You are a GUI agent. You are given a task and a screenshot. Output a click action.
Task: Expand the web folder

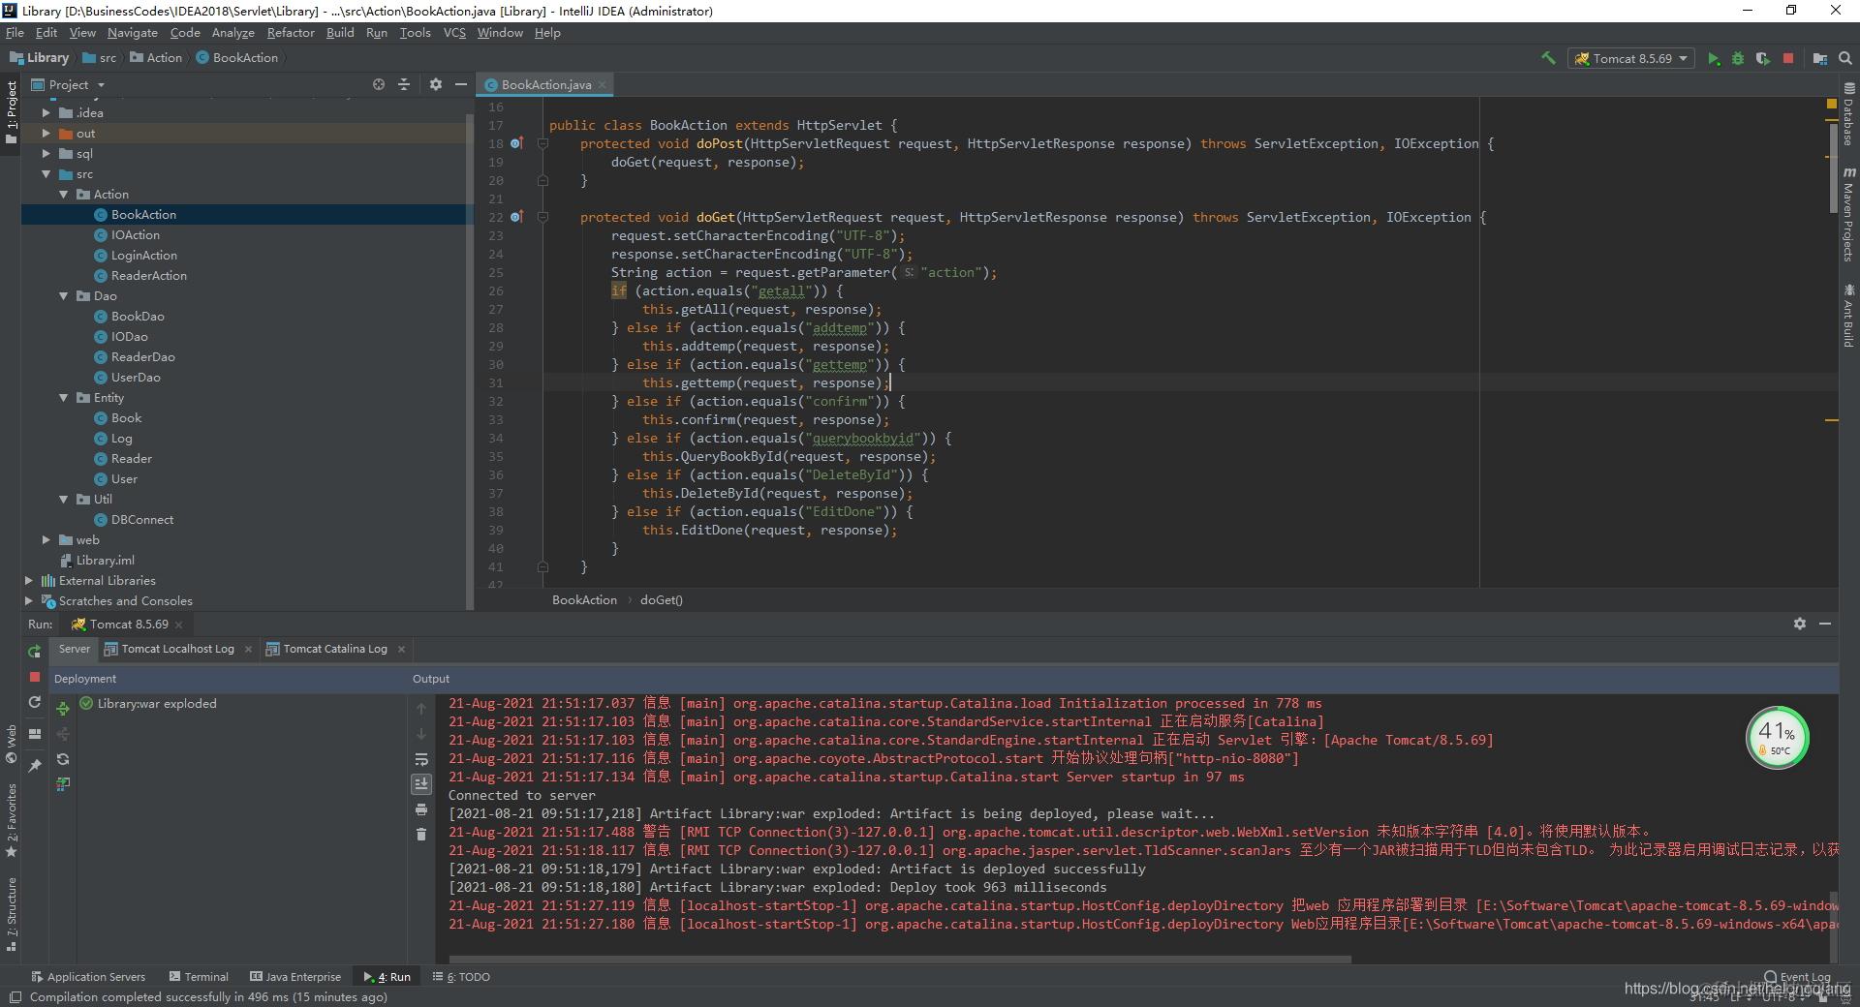[x=46, y=540]
